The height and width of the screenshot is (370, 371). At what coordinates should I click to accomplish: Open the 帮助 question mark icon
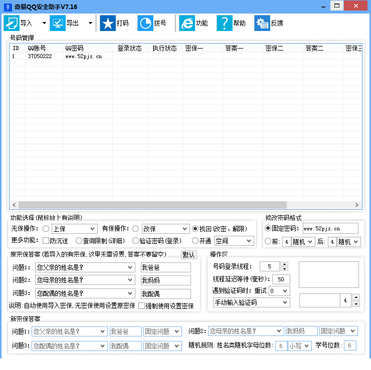[225, 23]
